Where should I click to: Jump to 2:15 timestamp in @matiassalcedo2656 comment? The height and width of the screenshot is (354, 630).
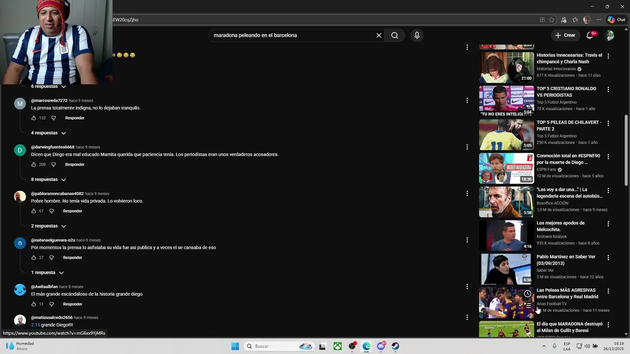[35, 325]
